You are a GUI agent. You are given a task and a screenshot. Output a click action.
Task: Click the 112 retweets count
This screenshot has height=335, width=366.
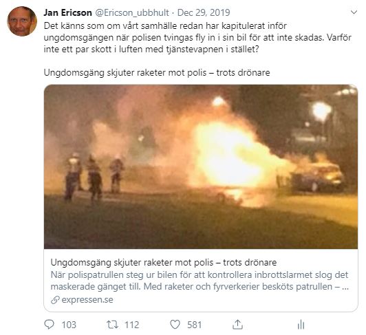click(x=132, y=325)
